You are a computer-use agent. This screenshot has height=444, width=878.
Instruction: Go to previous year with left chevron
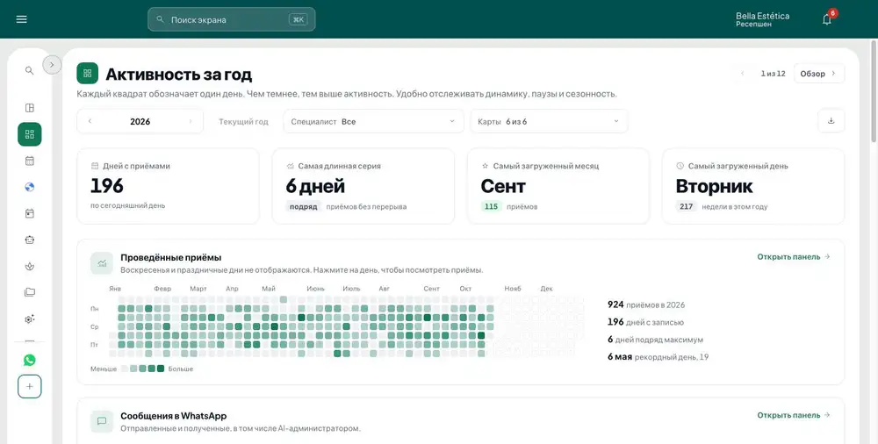(x=90, y=121)
